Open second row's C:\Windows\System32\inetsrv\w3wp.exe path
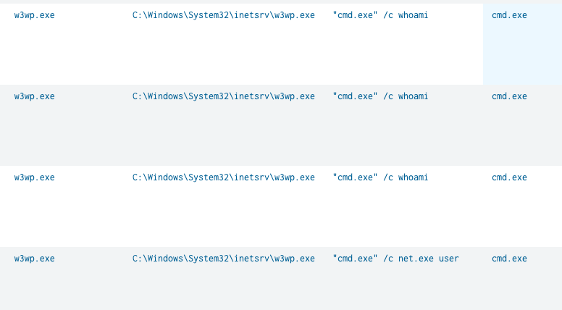The width and height of the screenshot is (562, 310). coord(223,96)
